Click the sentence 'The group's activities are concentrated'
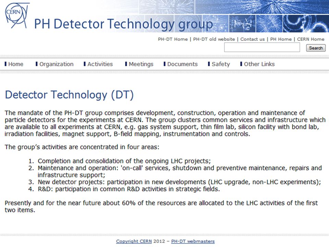 [x=82, y=147]
